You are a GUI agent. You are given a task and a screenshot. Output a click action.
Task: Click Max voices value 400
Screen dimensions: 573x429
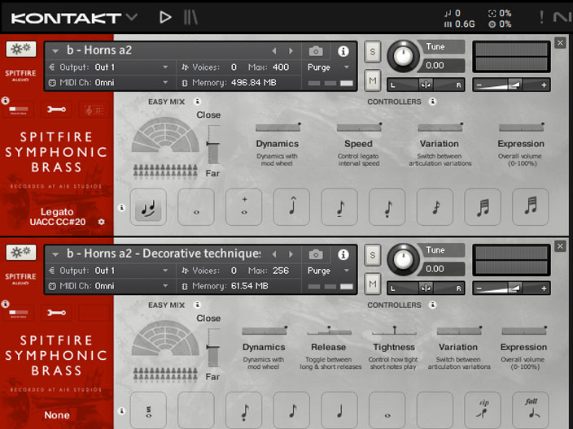[x=280, y=67]
